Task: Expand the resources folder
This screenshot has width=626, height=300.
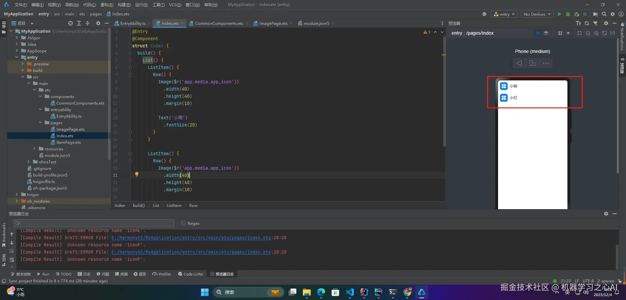Action: point(35,149)
